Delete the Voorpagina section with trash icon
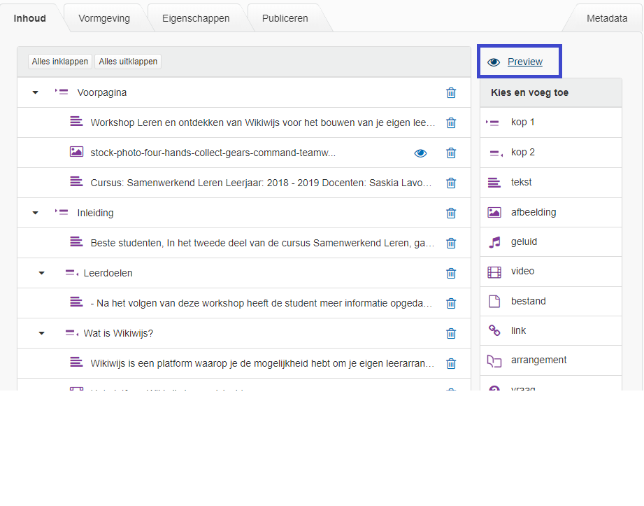 pyautogui.click(x=451, y=92)
